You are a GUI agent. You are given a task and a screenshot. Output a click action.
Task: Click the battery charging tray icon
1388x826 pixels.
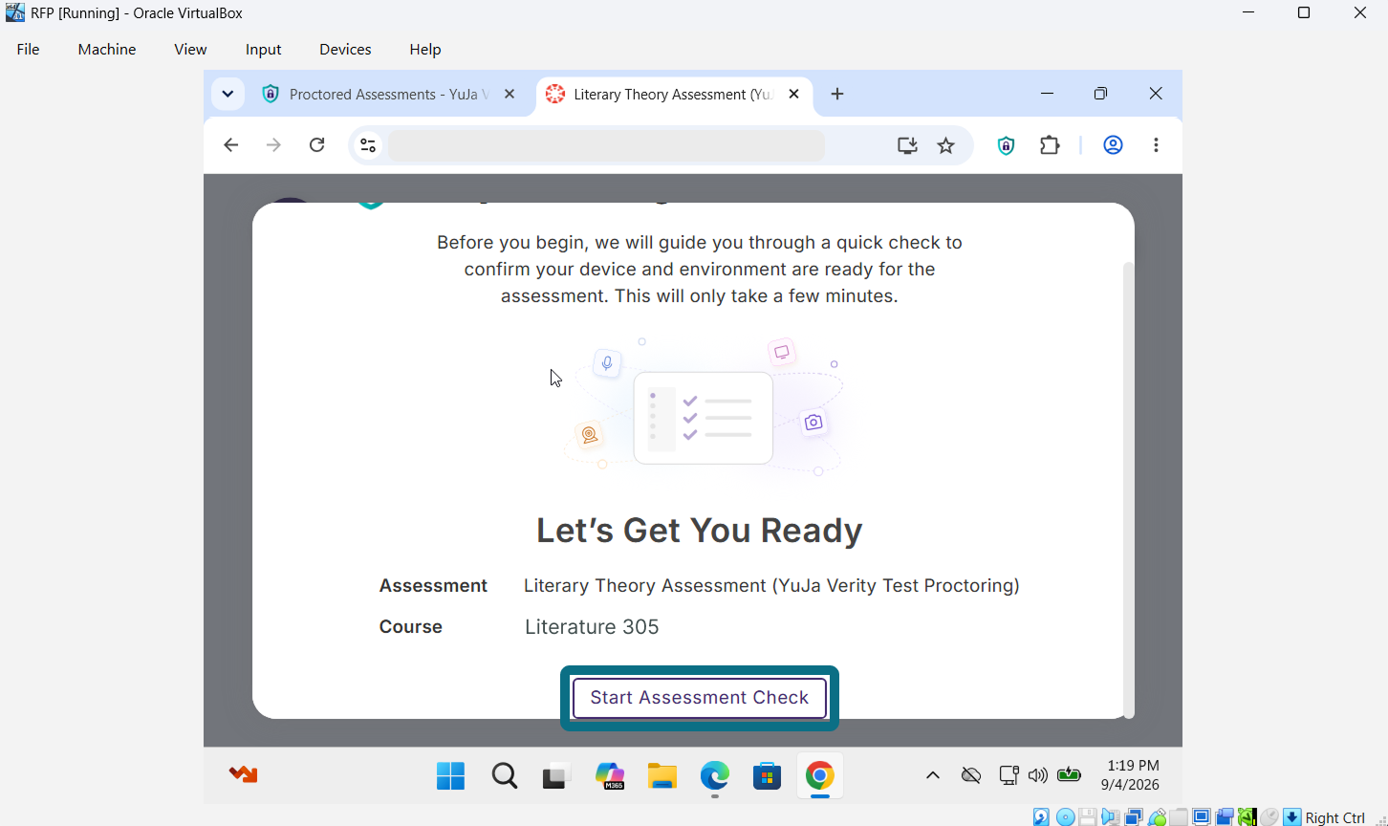(x=1069, y=775)
